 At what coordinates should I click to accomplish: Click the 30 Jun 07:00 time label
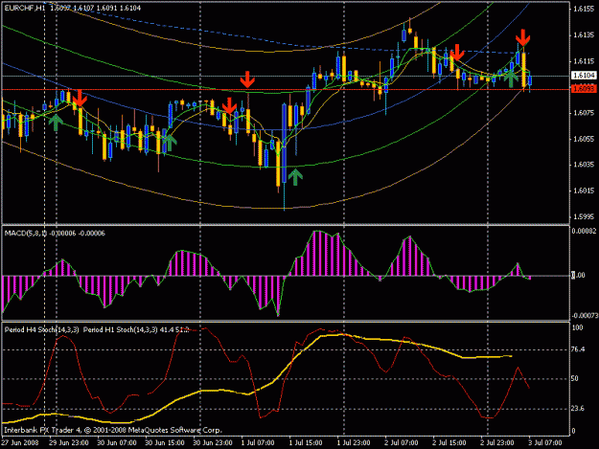[117, 442]
